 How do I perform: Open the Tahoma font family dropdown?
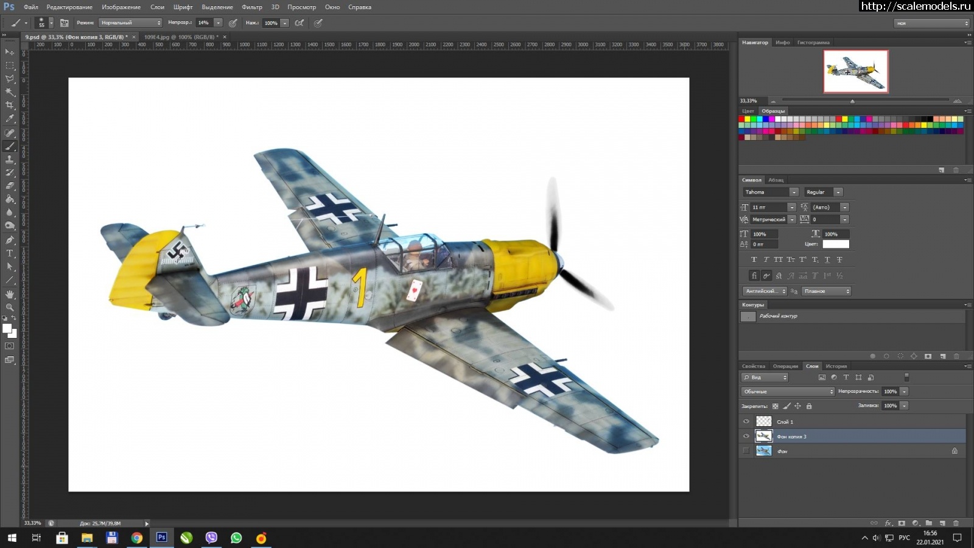(x=793, y=192)
